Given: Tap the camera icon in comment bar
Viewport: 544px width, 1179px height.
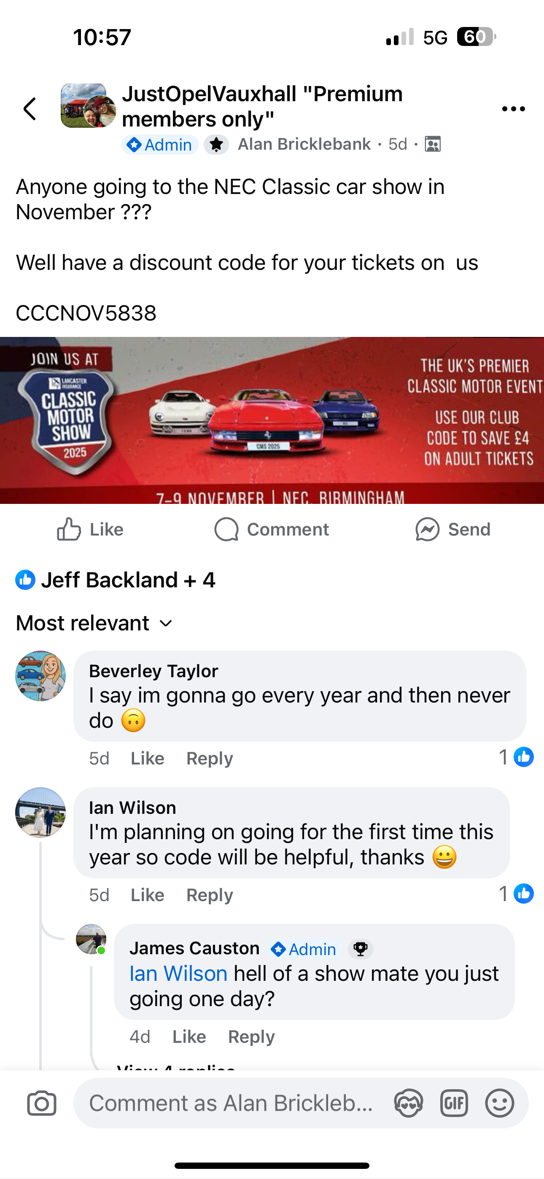Looking at the screenshot, I should click(x=42, y=1103).
